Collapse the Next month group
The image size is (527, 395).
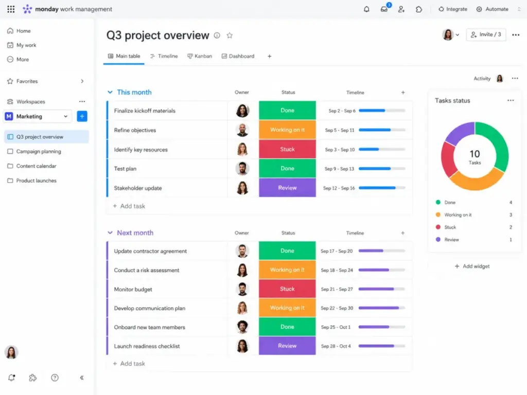coord(110,232)
